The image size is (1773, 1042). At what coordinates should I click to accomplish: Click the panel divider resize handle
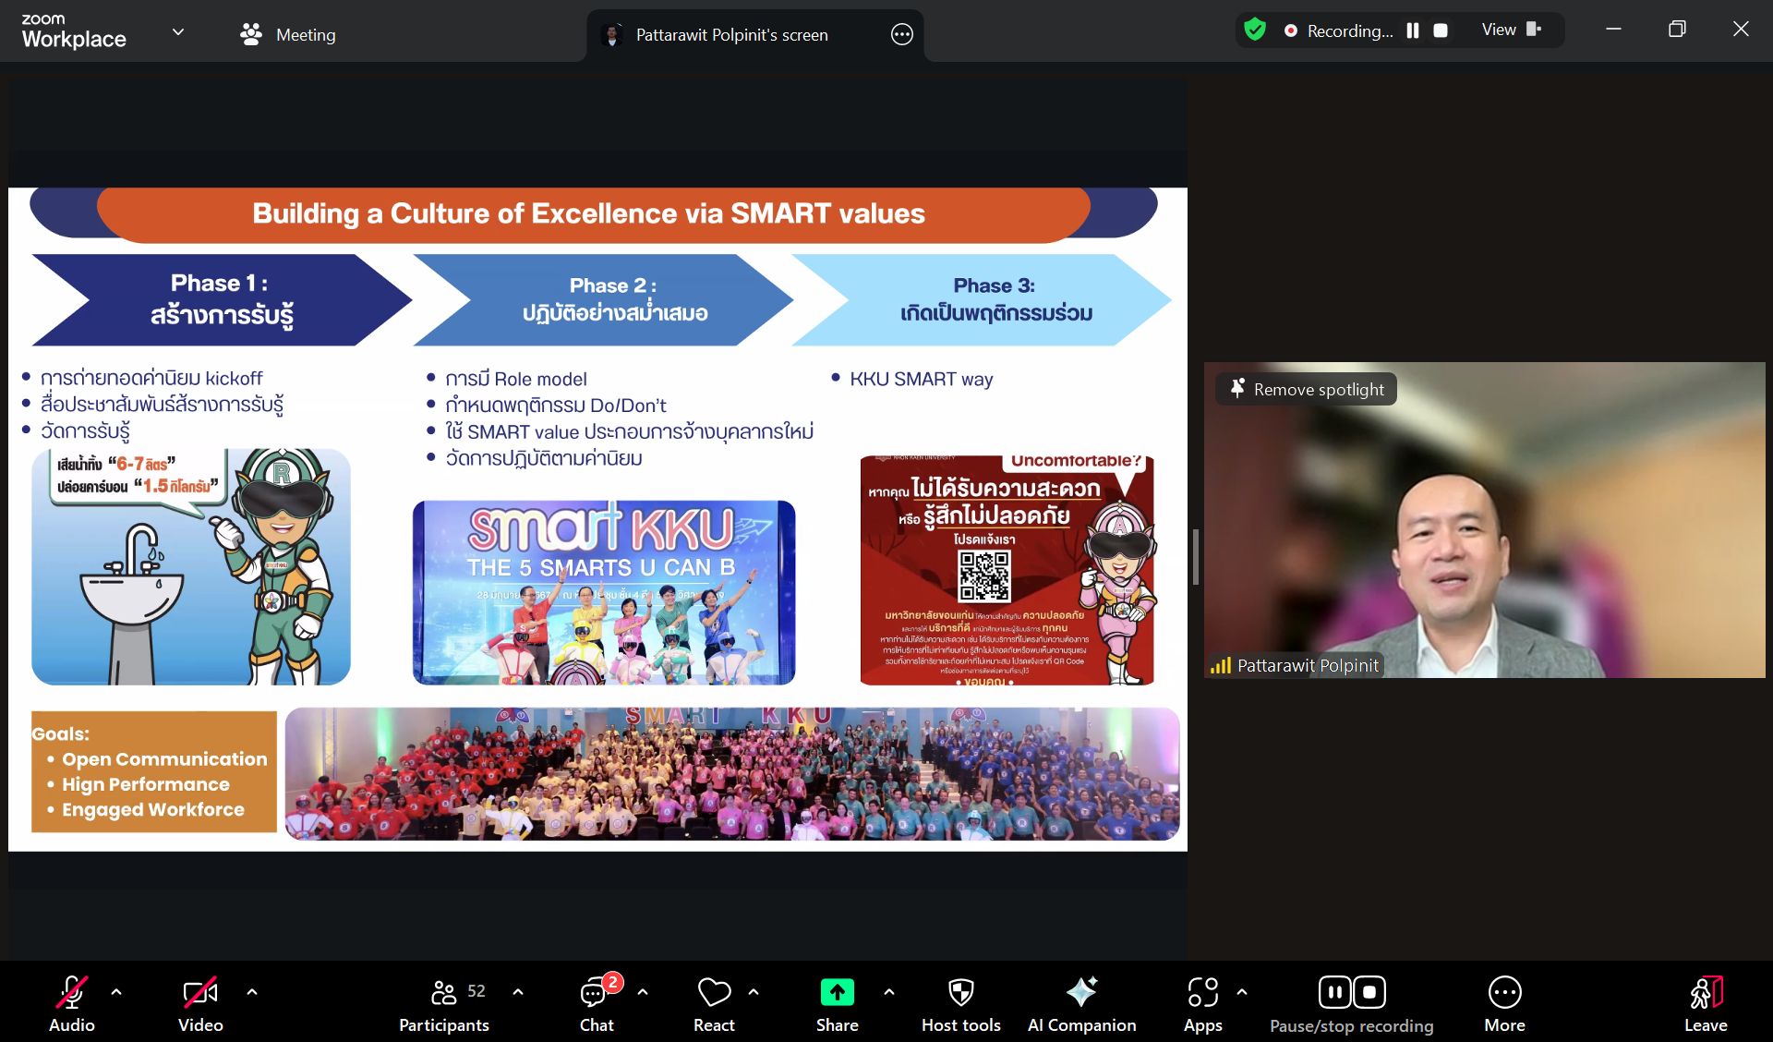coord(1195,557)
